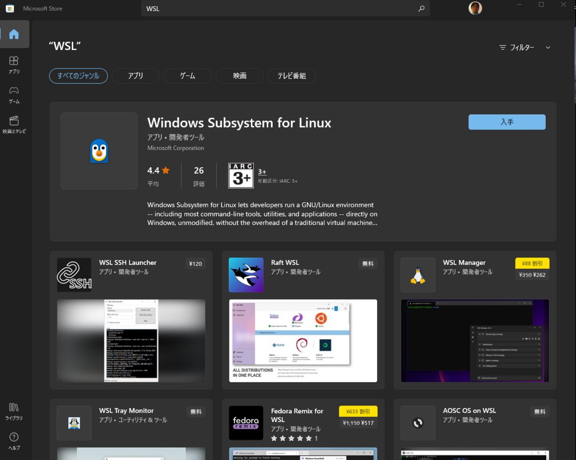Screen dimensions: 576x460
Task: Click the WSL Manager title text
Action: [464, 263]
